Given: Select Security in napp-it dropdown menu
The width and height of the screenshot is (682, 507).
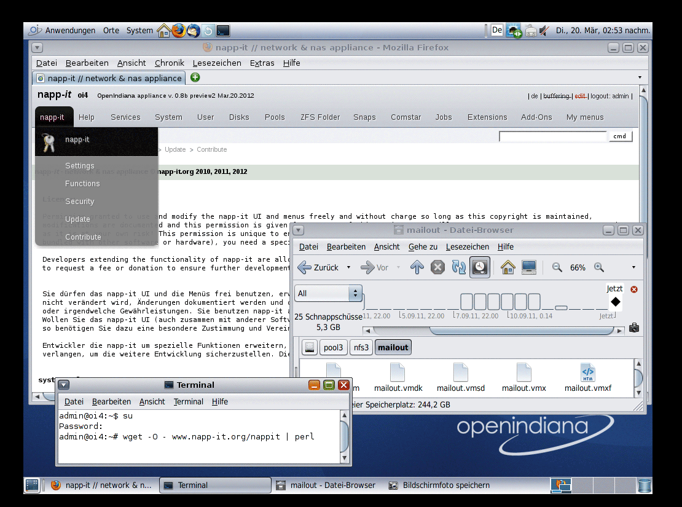Looking at the screenshot, I should [80, 202].
